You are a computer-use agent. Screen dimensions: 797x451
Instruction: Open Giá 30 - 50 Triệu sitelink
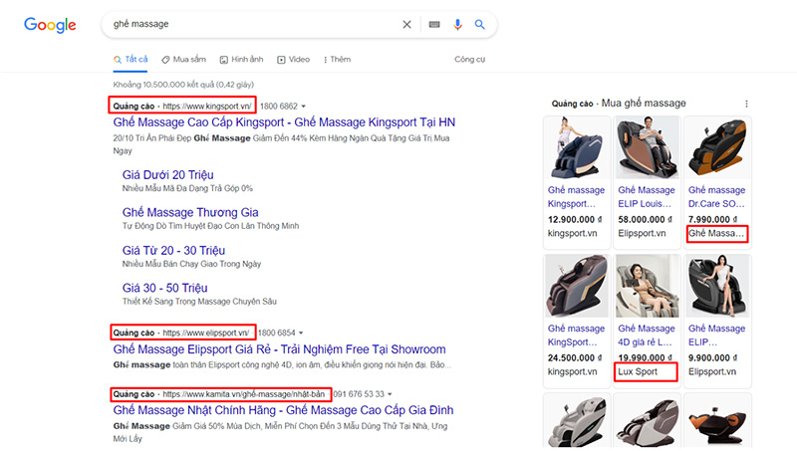click(x=164, y=288)
